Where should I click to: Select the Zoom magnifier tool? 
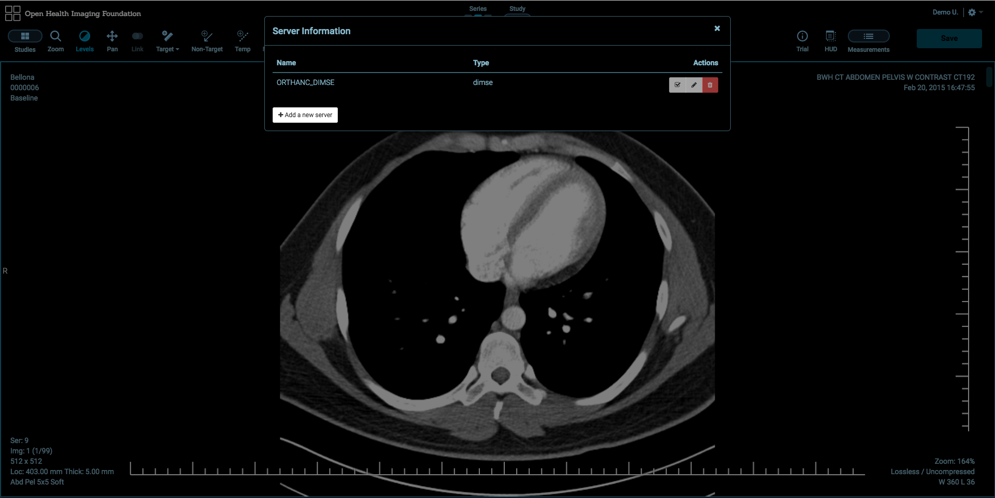click(55, 41)
